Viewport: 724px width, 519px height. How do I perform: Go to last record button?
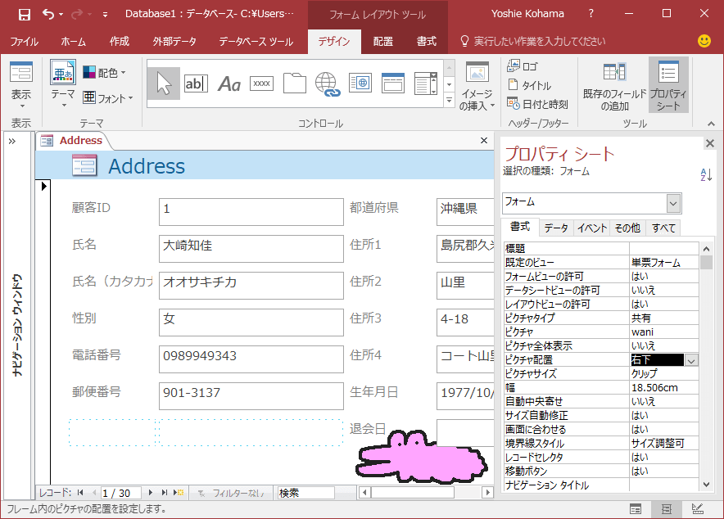(164, 493)
